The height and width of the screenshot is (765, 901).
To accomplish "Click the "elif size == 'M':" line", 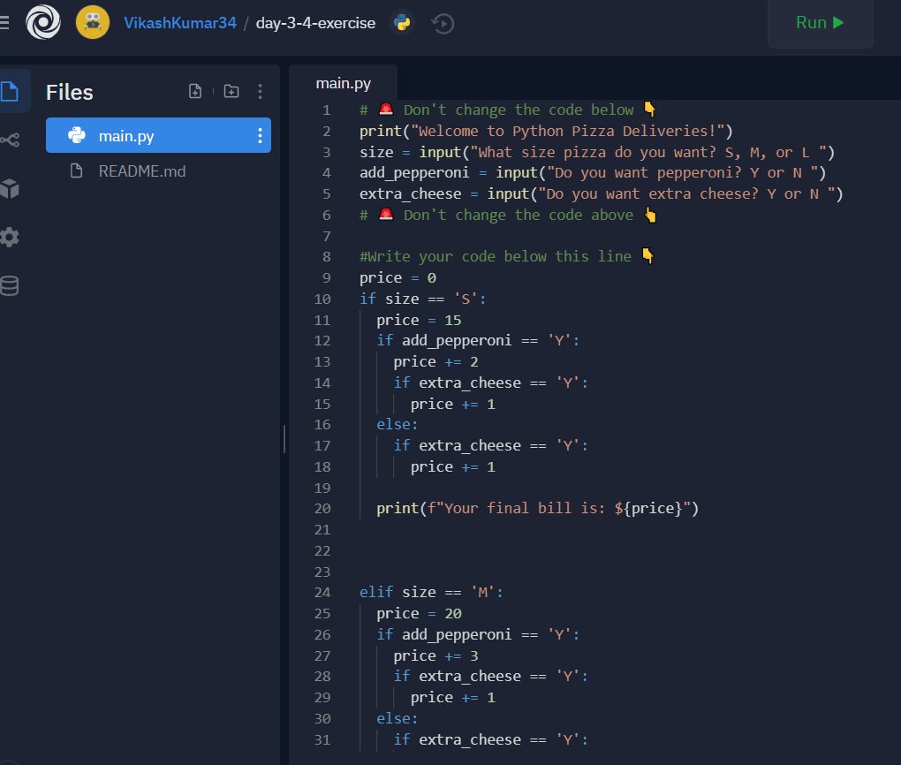I will pos(431,593).
